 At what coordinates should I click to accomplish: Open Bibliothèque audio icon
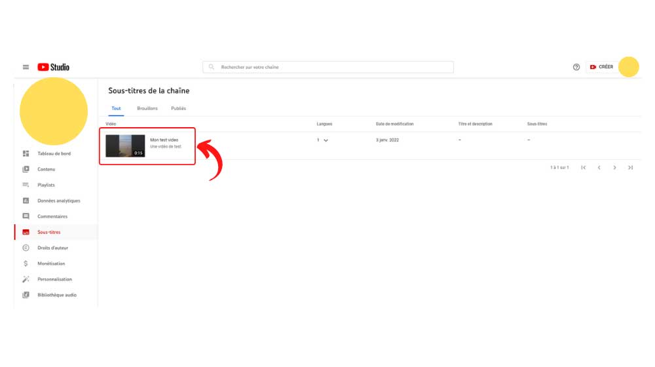pyautogui.click(x=26, y=295)
